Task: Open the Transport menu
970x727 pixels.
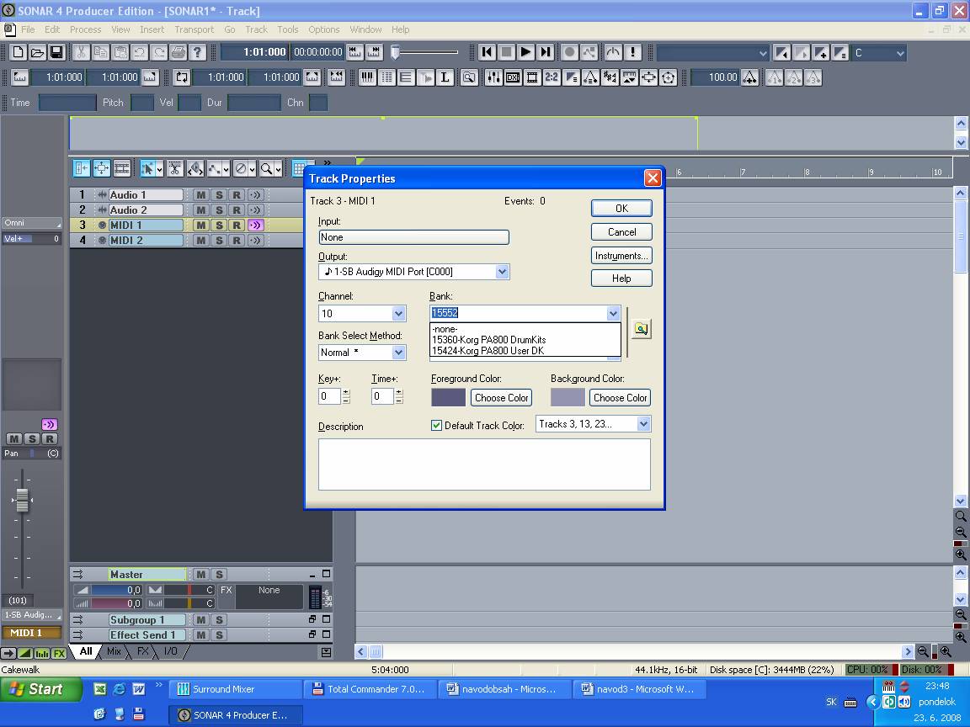Action: [194, 29]
